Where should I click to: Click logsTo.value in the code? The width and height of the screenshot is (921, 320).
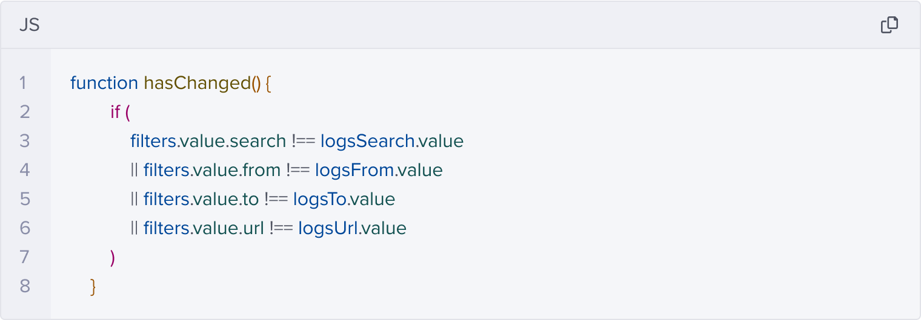(344, 199)
